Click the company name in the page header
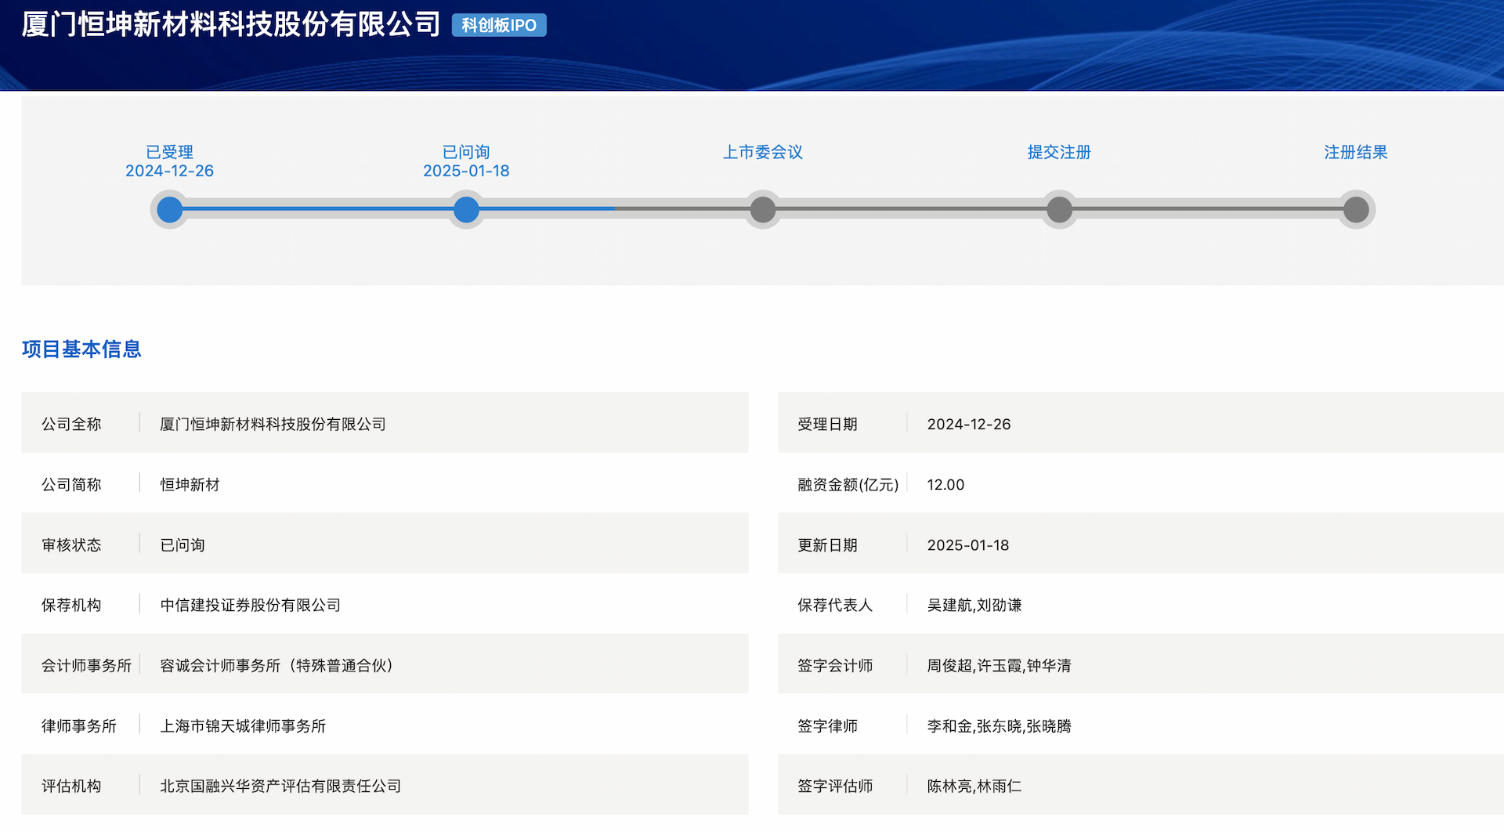Screen dimensions: 1504x832 point(231,25)
